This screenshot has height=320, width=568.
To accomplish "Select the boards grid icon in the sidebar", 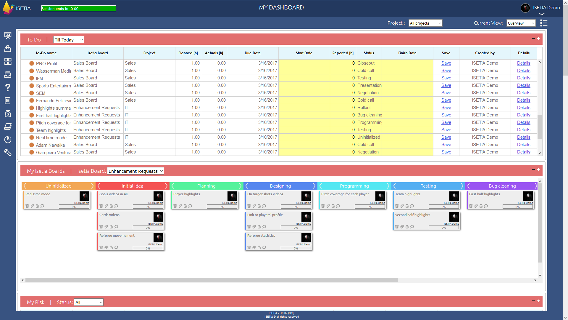I will (x=8, y=61).
